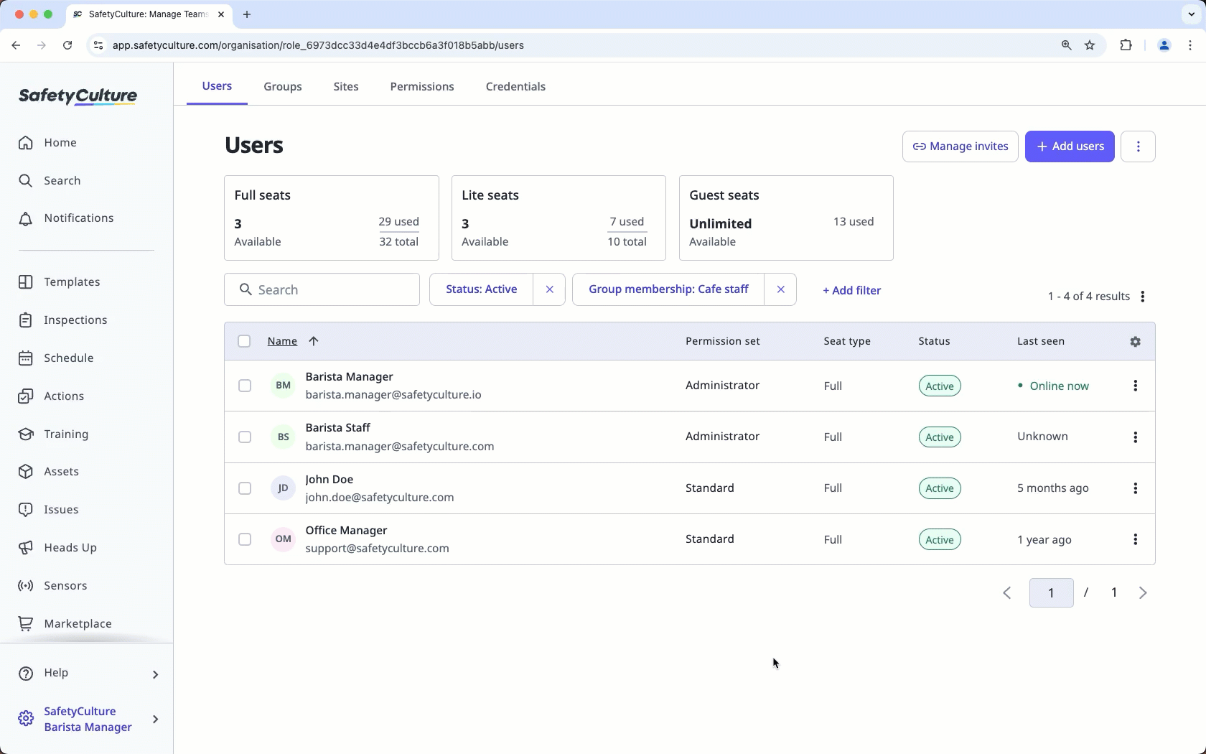Tick checkbox for Barista Staff
This screenshot has height=754, width=1206.
[x=245, y=437]
